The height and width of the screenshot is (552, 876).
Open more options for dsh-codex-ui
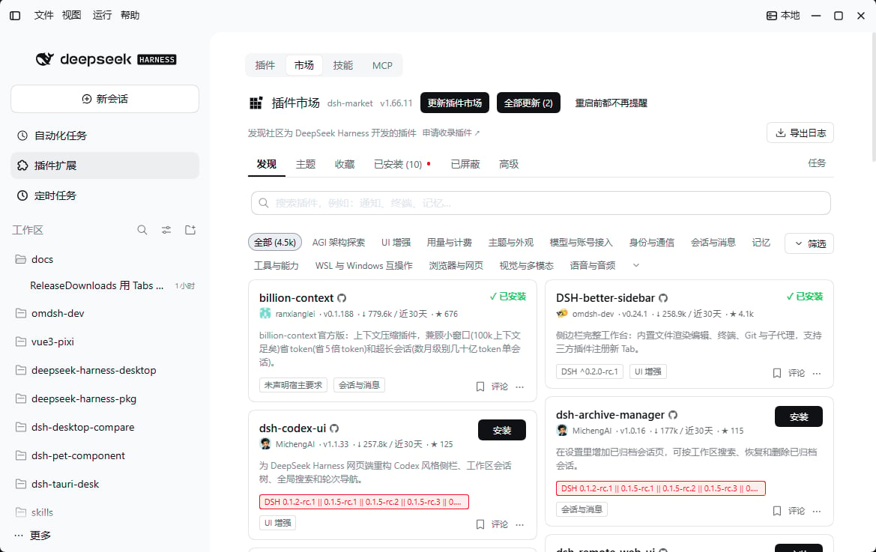pyautogui.click(x=520, y=524)
